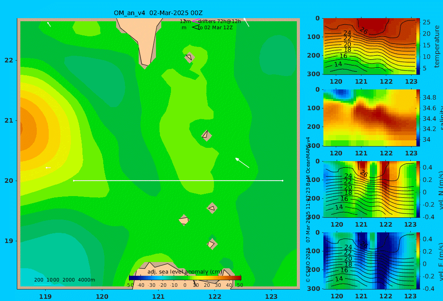443x301 pixels.
Task: Click the '200 1000 2000 4000m' depth legend
Action: (65, 280)
